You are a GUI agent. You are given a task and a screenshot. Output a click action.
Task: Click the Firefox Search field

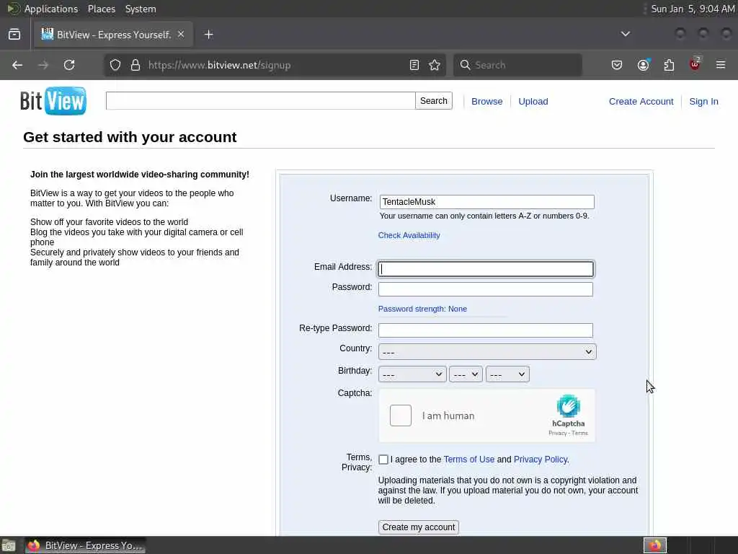(517, 65)
